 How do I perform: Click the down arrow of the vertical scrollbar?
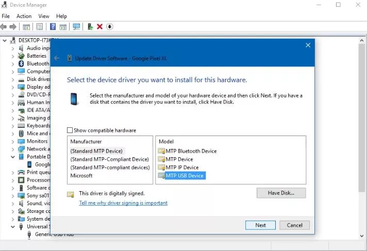(x=362, y=236)
